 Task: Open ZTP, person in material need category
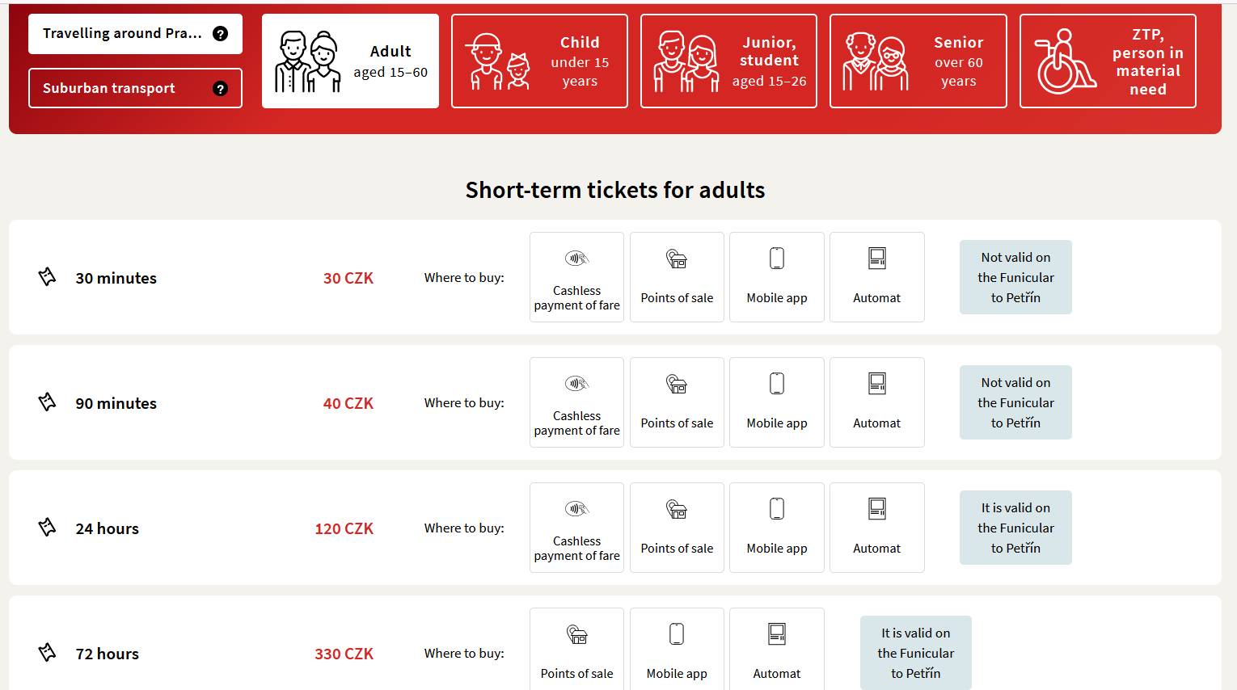[x=1108, y=61]
